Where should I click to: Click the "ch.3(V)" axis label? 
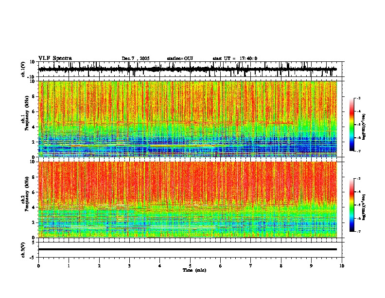coord(23,250)
